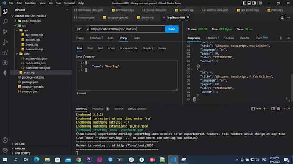Open Windows Start menu
Screen dimensions: 293x164
click(x=5, y=160)
